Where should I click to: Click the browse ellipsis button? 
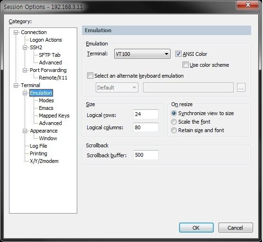(x=241, y=88)
